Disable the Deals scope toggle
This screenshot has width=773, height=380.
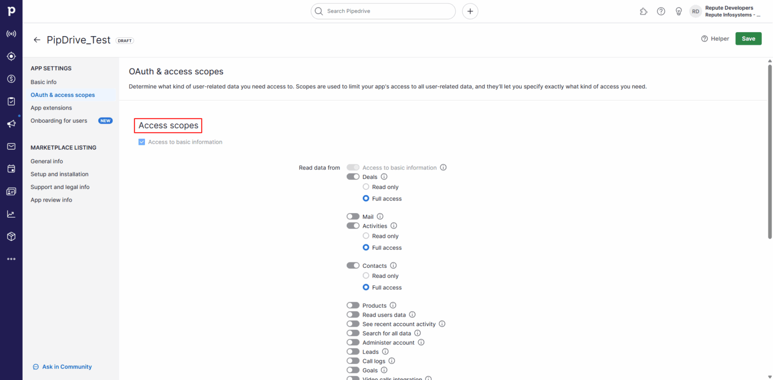(353, 177)
